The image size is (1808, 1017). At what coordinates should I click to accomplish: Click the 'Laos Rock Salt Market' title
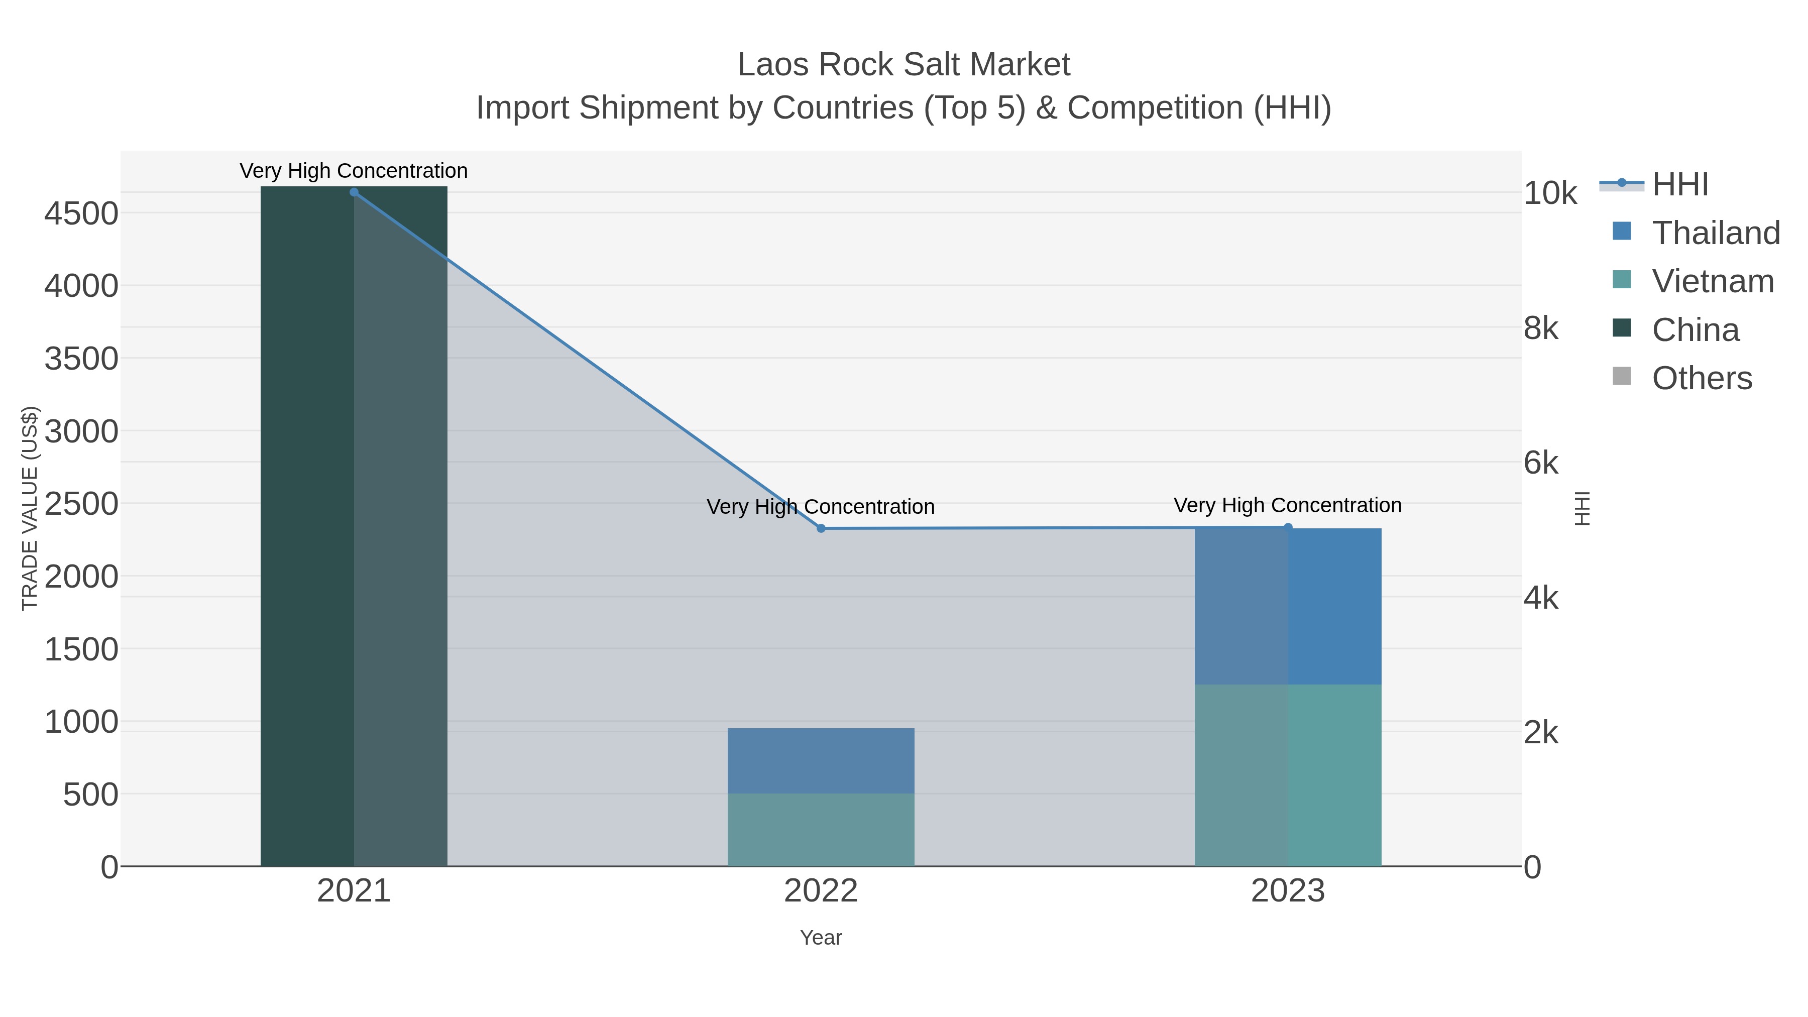(x=904, y=65)
